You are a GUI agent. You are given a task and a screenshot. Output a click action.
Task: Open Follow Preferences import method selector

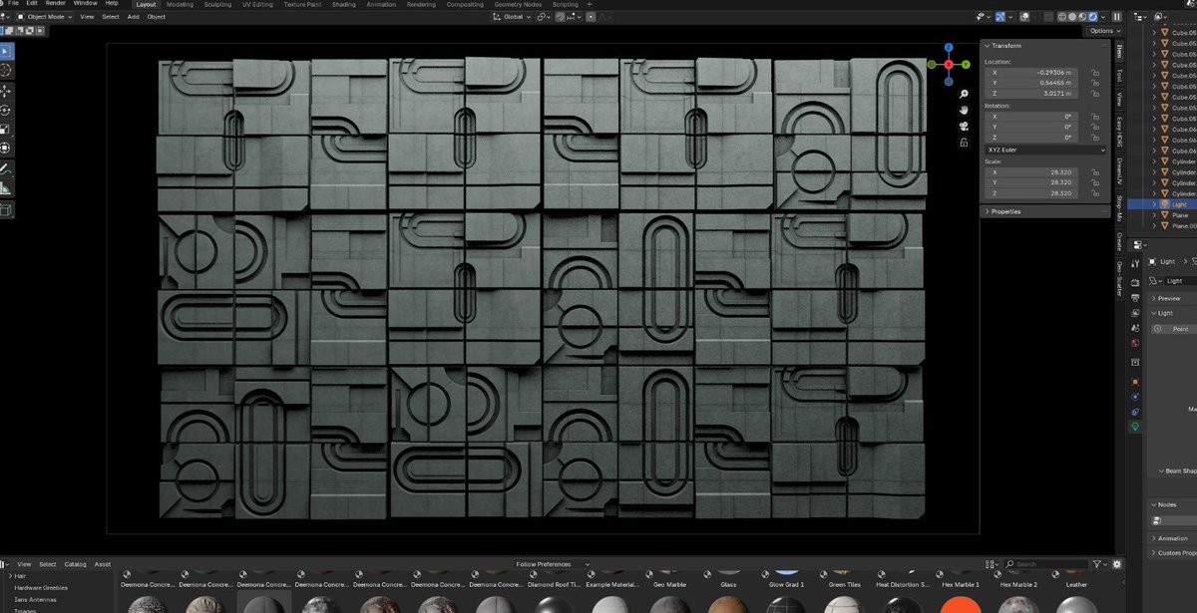(x=553, y=564)
